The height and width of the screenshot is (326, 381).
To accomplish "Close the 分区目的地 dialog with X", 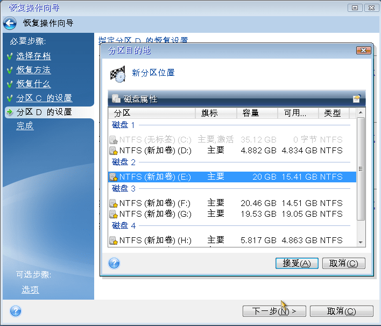I will point(363,50).
